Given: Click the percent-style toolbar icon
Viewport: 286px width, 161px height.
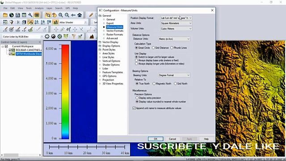Looking at the screenshot, I should [x=30, y=22].
